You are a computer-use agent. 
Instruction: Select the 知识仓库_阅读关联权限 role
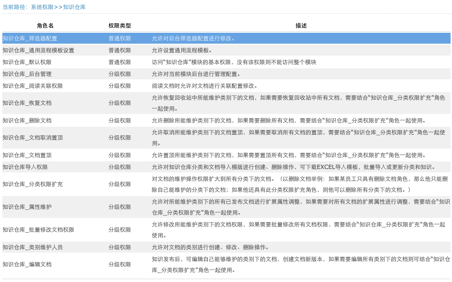coord(33,86)
